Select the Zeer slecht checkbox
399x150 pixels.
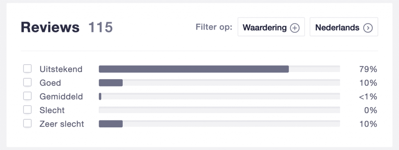click(28, 124)
